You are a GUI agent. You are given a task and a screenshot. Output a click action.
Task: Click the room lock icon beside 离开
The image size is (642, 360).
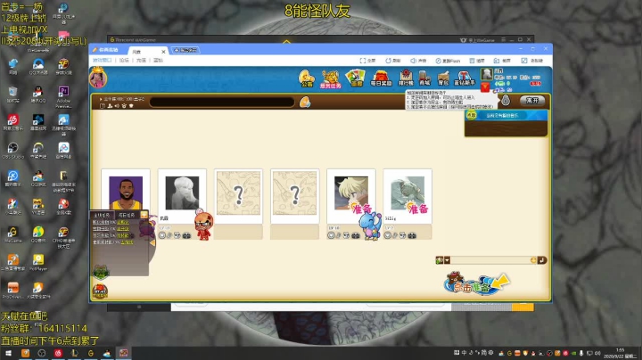click(506, 100)
